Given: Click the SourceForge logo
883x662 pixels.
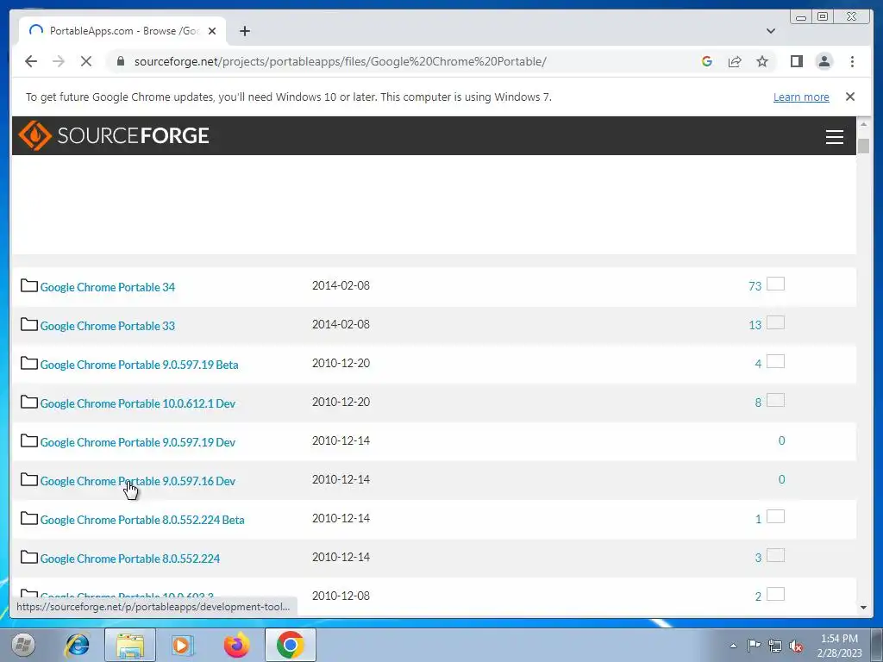Looking at the screenshot, I should tap(114, 135).
